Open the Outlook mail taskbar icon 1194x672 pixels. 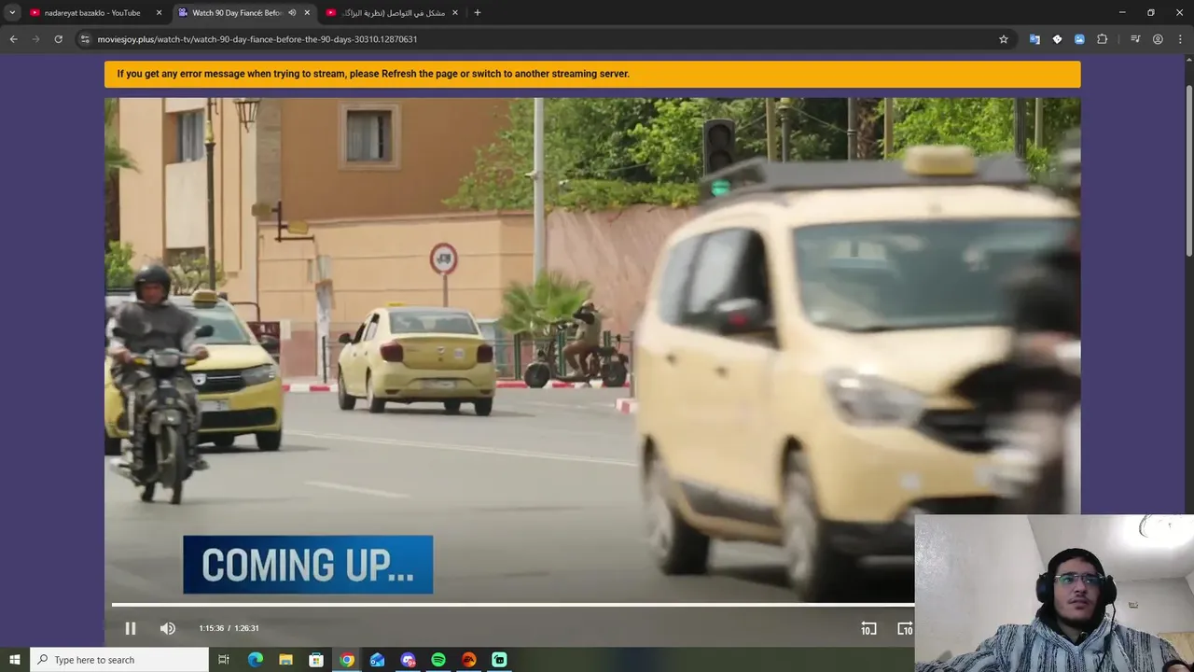click(378, 660)
